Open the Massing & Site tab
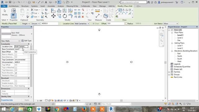The height and width of the screenshot is (112, 199). pos(72,6)
